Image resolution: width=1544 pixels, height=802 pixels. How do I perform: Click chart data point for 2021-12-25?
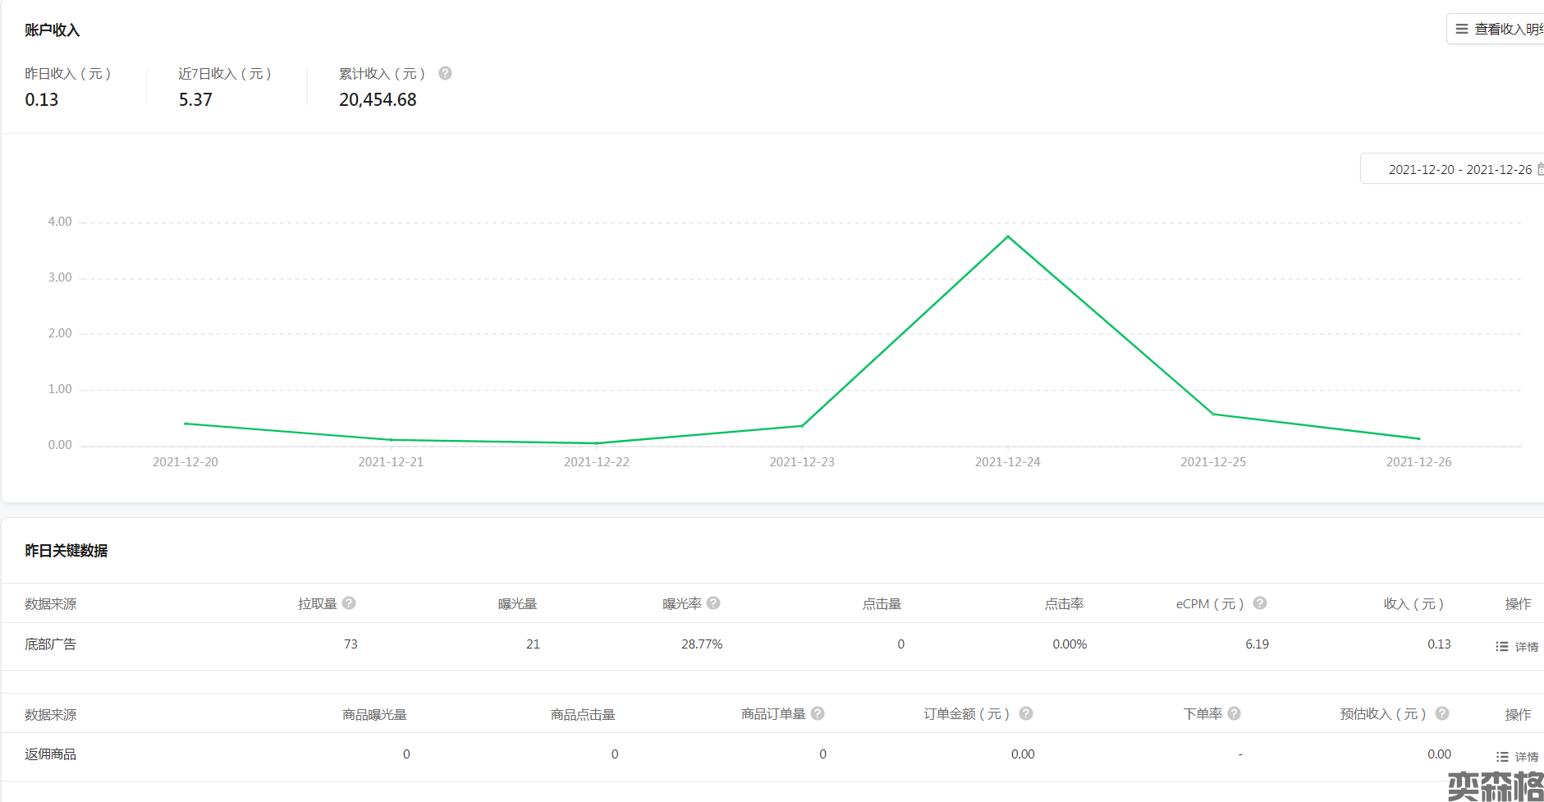(1213, 415)
